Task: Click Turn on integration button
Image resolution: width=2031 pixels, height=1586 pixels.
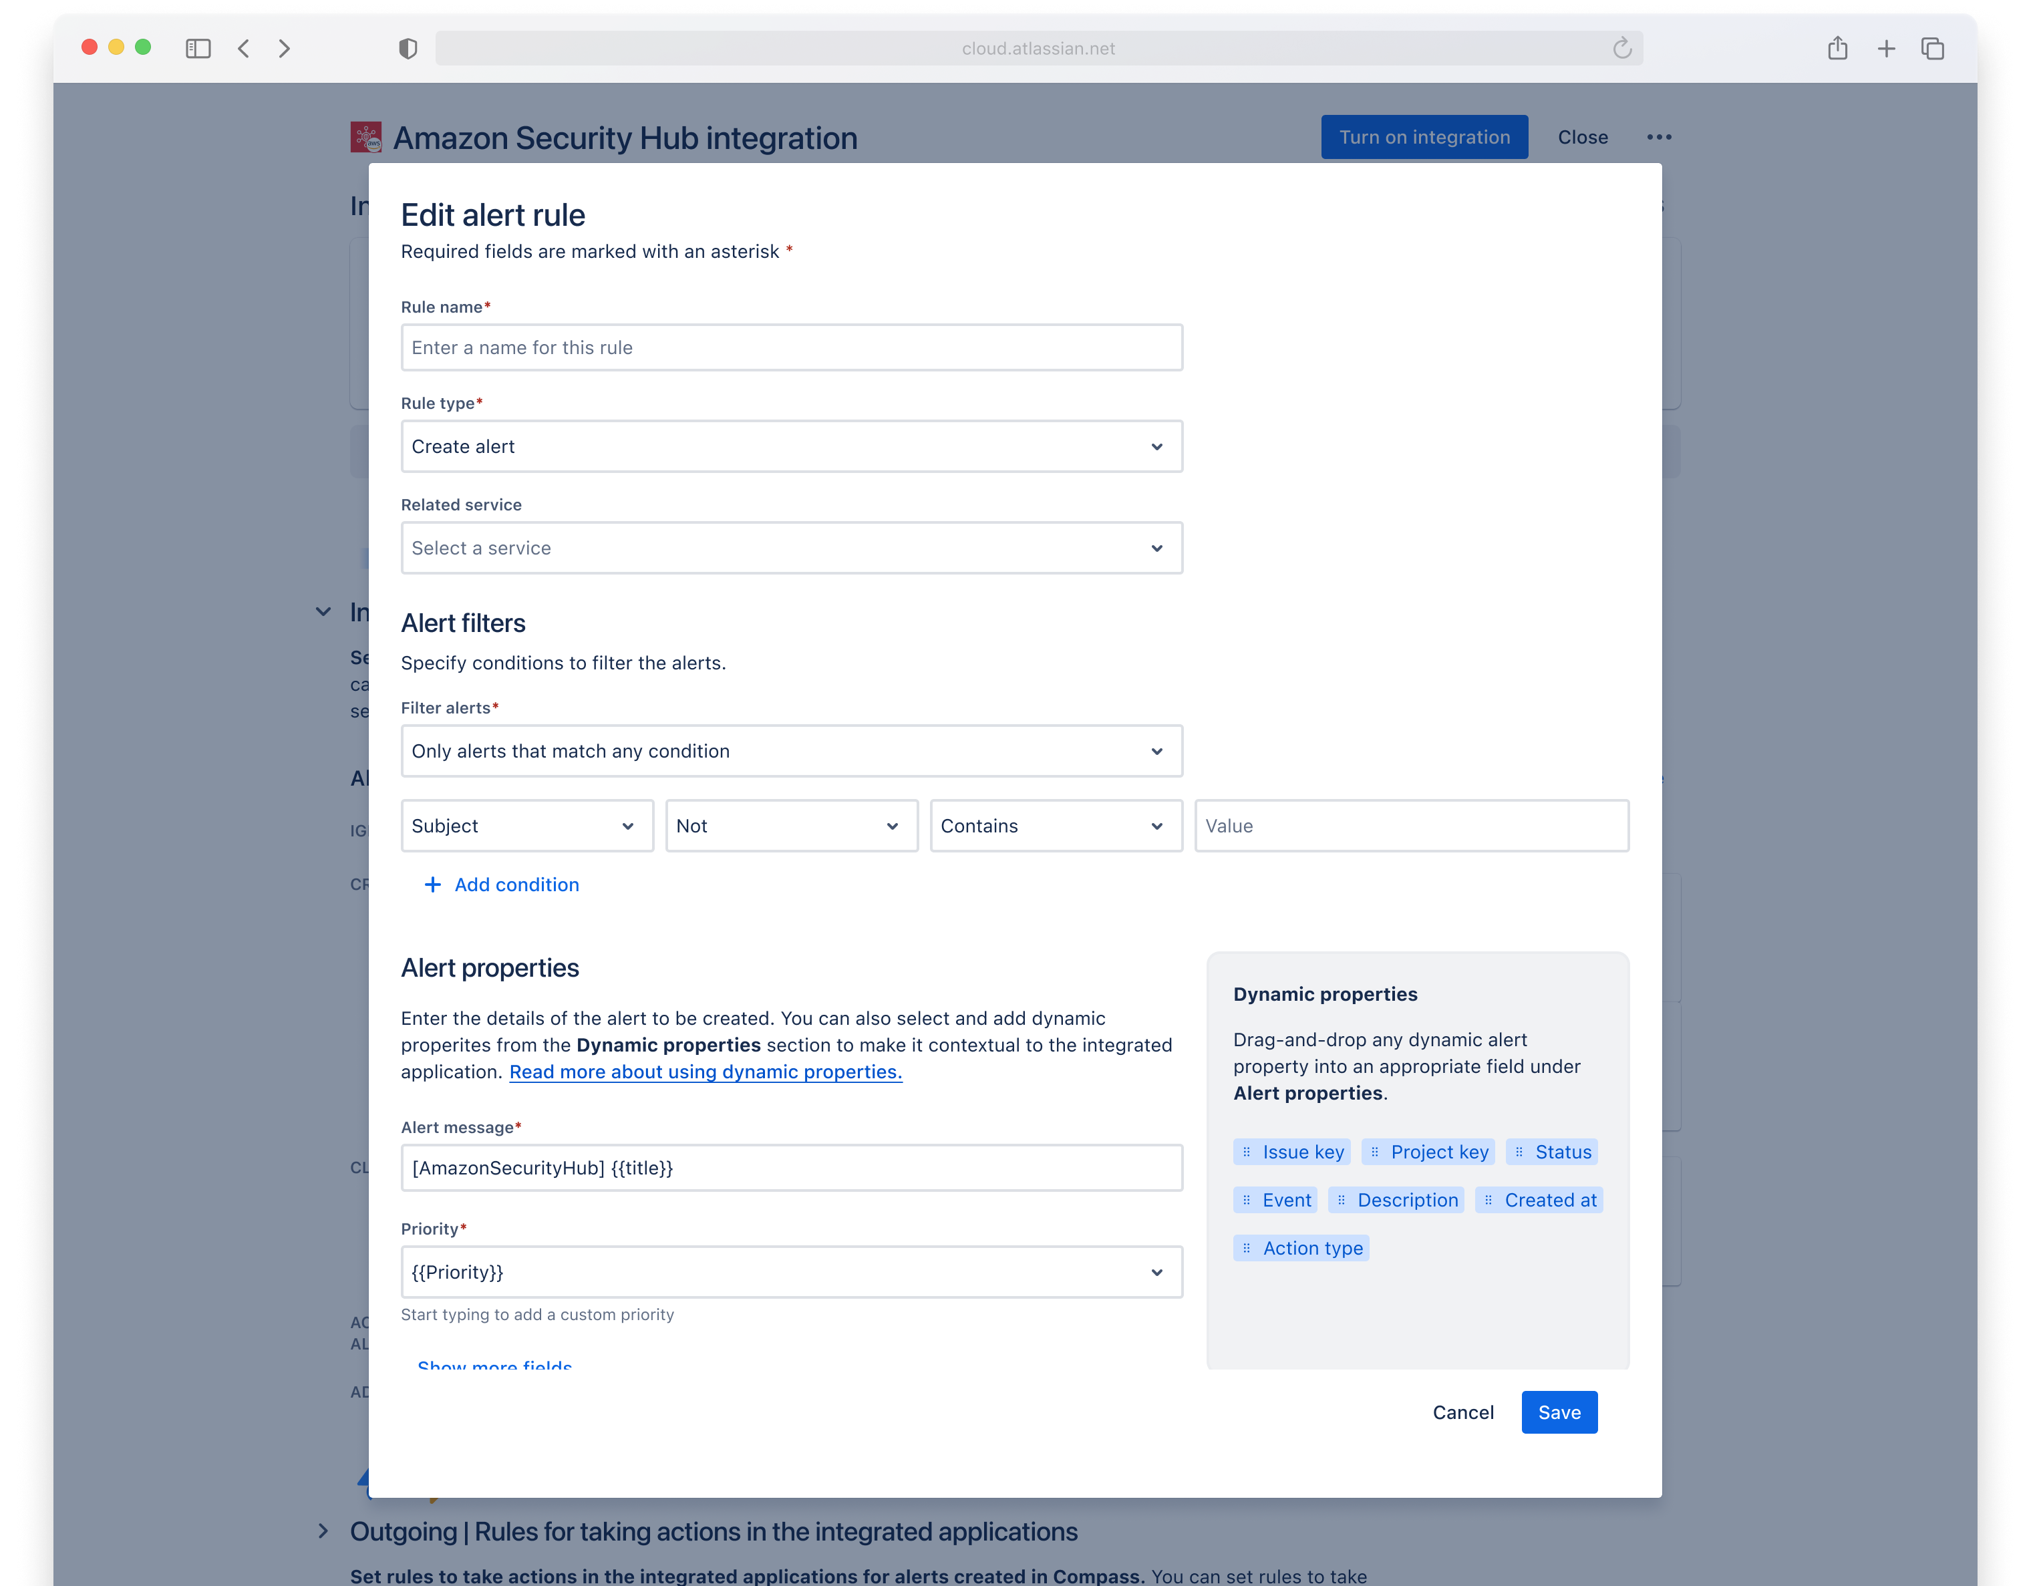Action: (1424, 137)
